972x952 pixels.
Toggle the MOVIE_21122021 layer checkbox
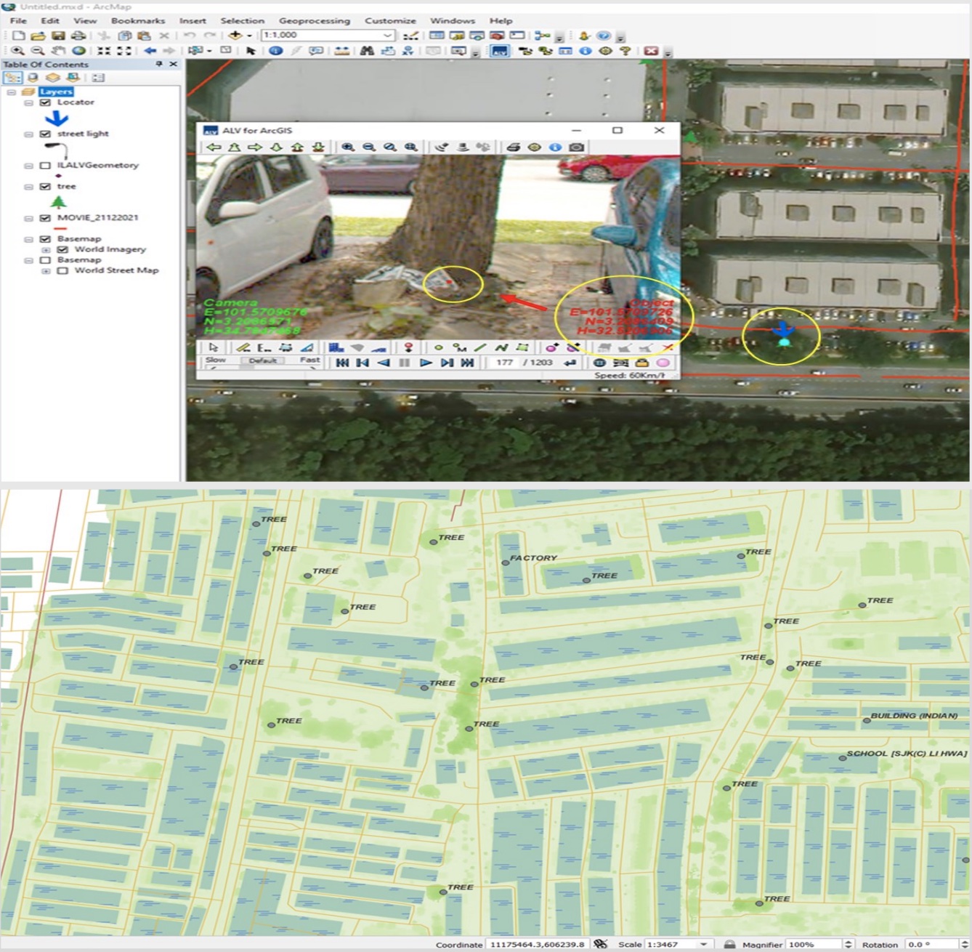[45, 218]
